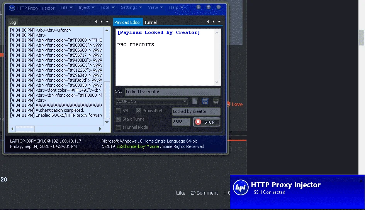Image resolution: width=365 pixels, height=210 pixels.
Task: Click the Comment bubble icon in the background page
Action: [x=193, y=193]
